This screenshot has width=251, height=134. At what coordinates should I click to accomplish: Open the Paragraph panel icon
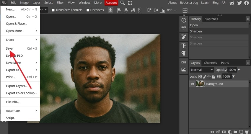(x=184, y=53)
